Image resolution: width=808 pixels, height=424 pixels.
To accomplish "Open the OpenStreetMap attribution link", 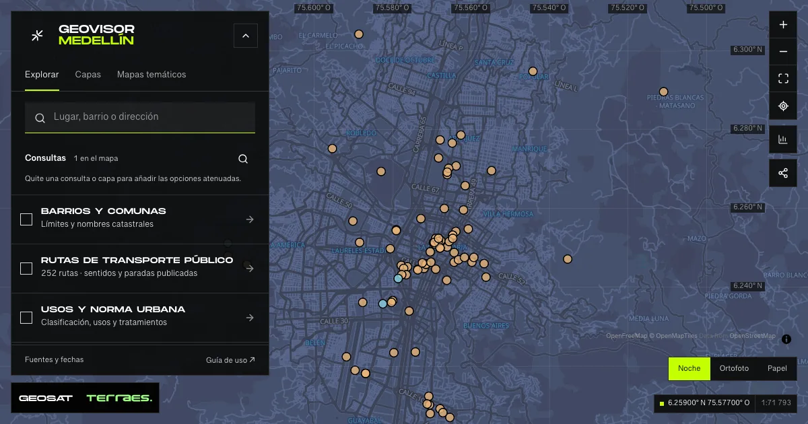I will point(752,336).
